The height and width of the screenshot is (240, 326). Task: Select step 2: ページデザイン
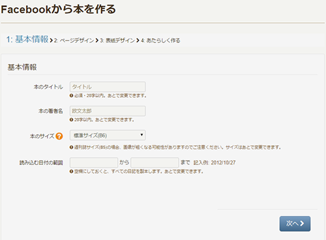(x=74, y=40)
